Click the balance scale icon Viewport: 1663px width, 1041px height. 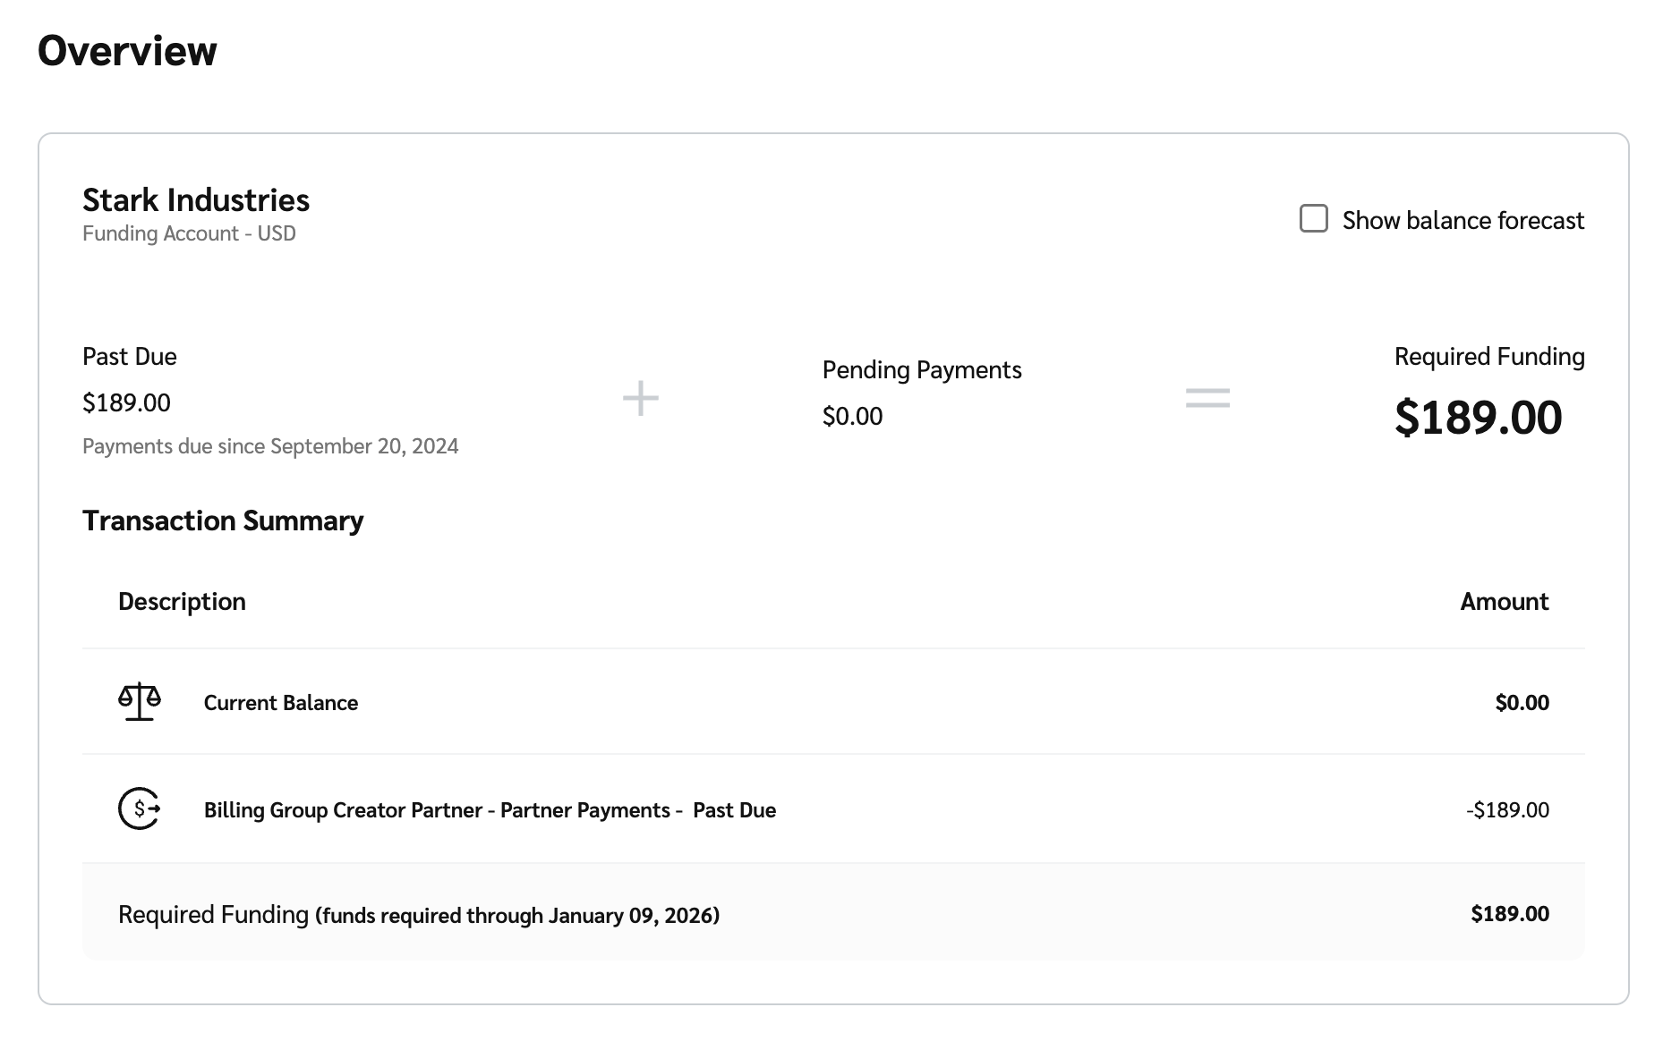pyautogui.click(x=140, y=702)
